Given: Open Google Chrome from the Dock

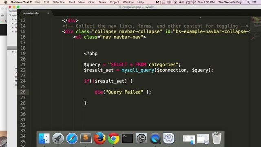Looking at the screenshot, I should tap(113, 138).
